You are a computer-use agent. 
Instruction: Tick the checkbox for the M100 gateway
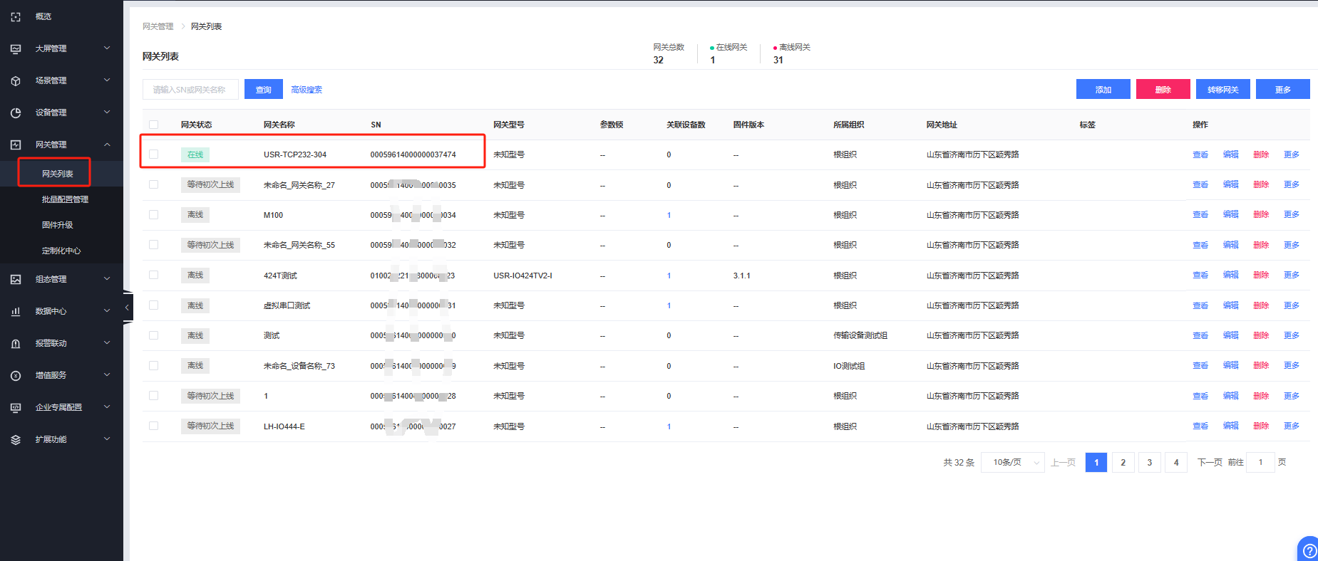(x=154, y=215)
